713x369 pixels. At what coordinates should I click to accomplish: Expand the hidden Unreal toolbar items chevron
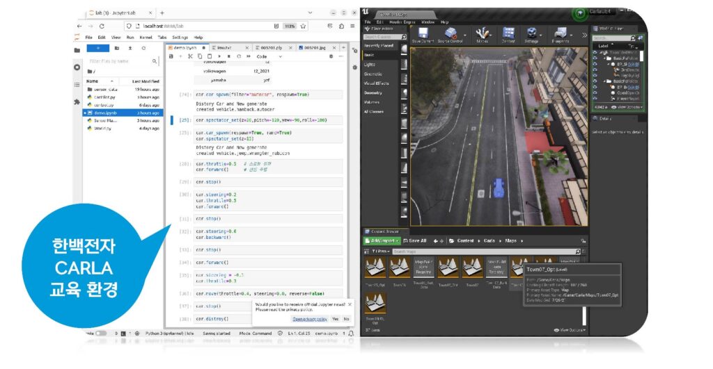coord(584,35)
